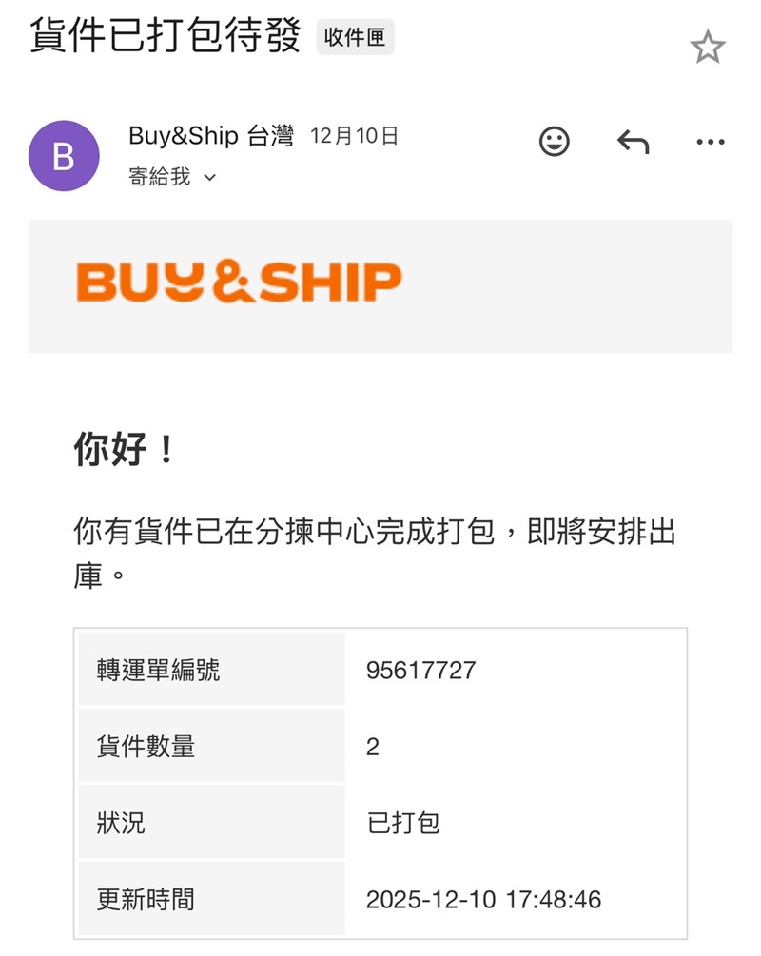Tap the 貨件數量 row label

[146, 747]
